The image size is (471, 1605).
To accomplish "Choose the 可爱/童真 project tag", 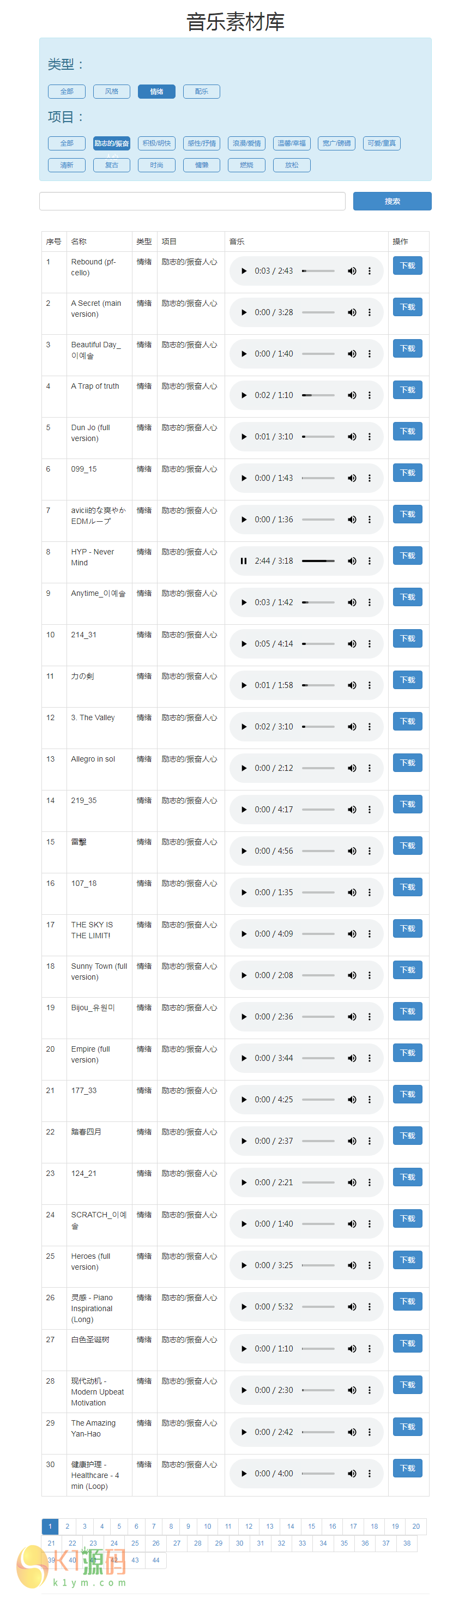I will point(381,143).
